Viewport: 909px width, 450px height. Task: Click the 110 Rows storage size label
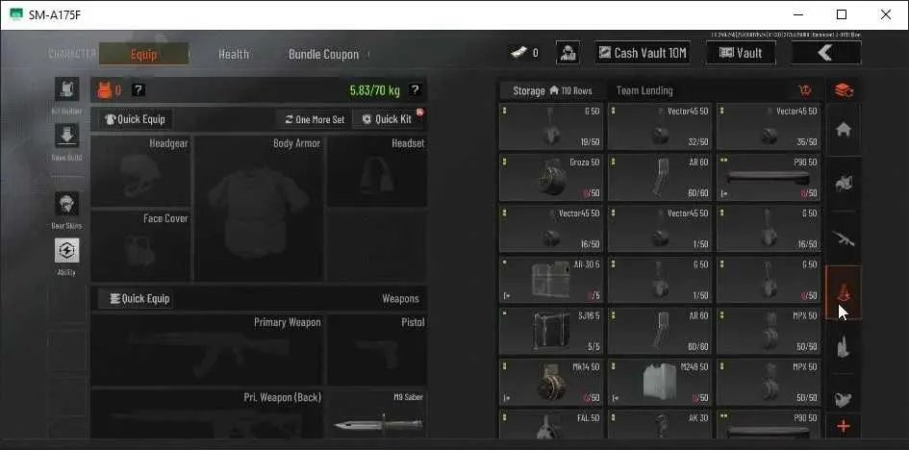571,91
